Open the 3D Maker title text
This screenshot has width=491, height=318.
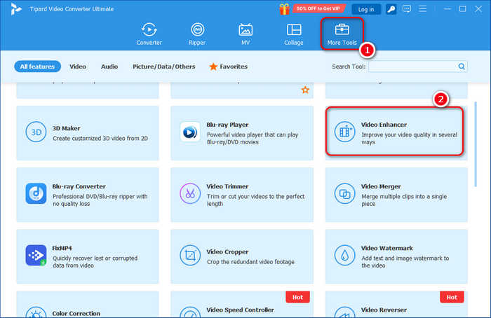(67, 128)
